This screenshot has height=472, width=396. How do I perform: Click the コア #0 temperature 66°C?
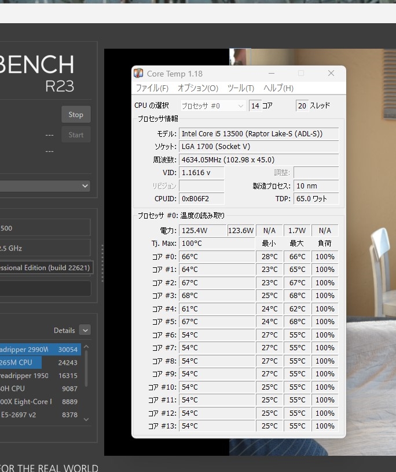pos(217,256)
